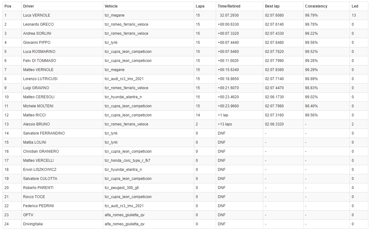
Task: Click the Led column header
Action: [x=355, y=6]
